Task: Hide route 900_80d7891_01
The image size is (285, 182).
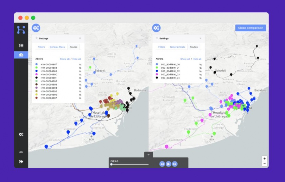Action: coord(200,68)
